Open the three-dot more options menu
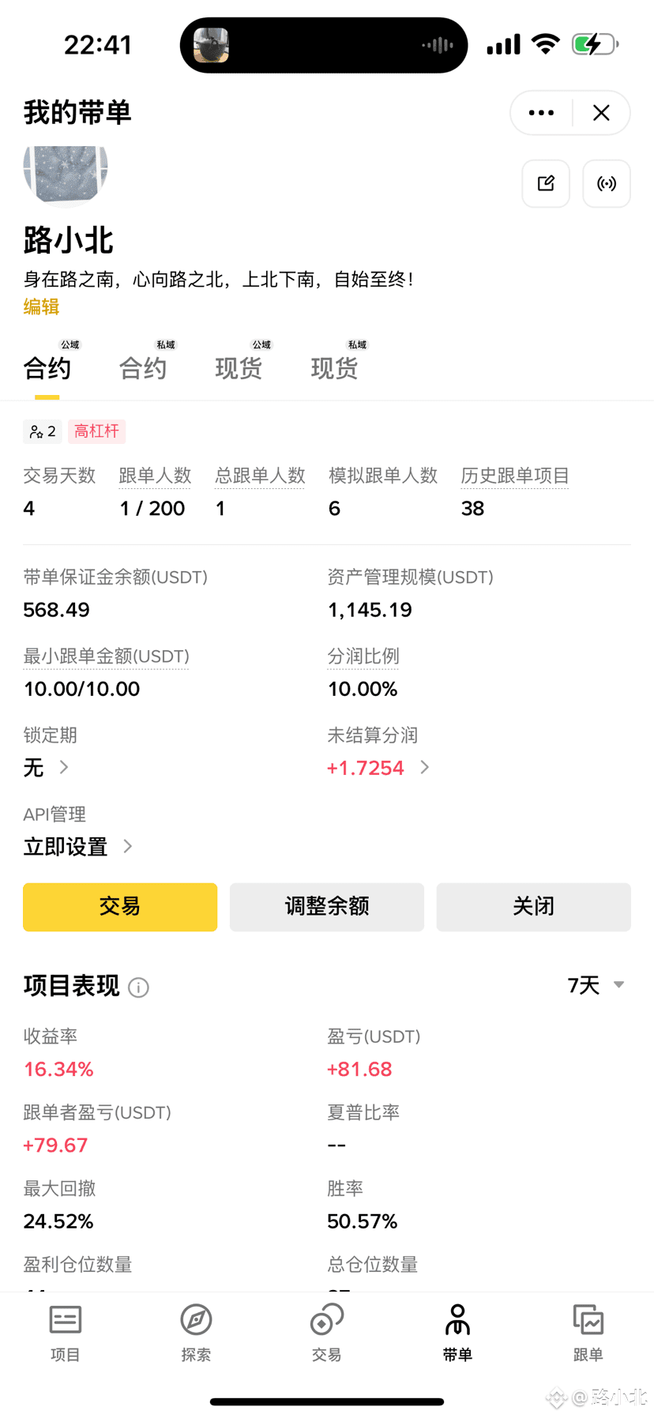 pyautogui.click(x=541, y=113)
